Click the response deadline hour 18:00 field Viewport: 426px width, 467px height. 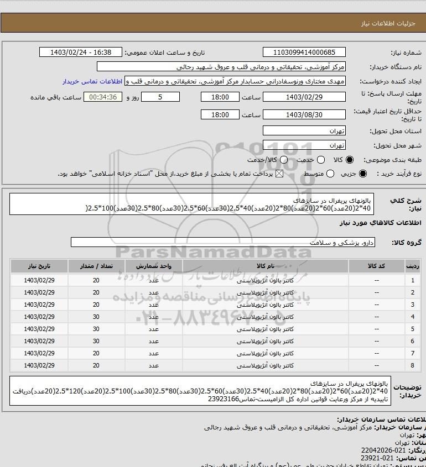pos(220,97)
